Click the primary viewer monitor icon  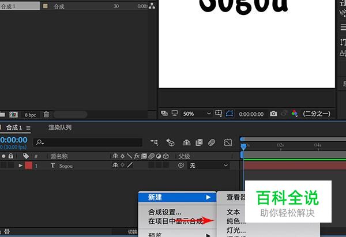pyautogui.click(x=175, y=114)
